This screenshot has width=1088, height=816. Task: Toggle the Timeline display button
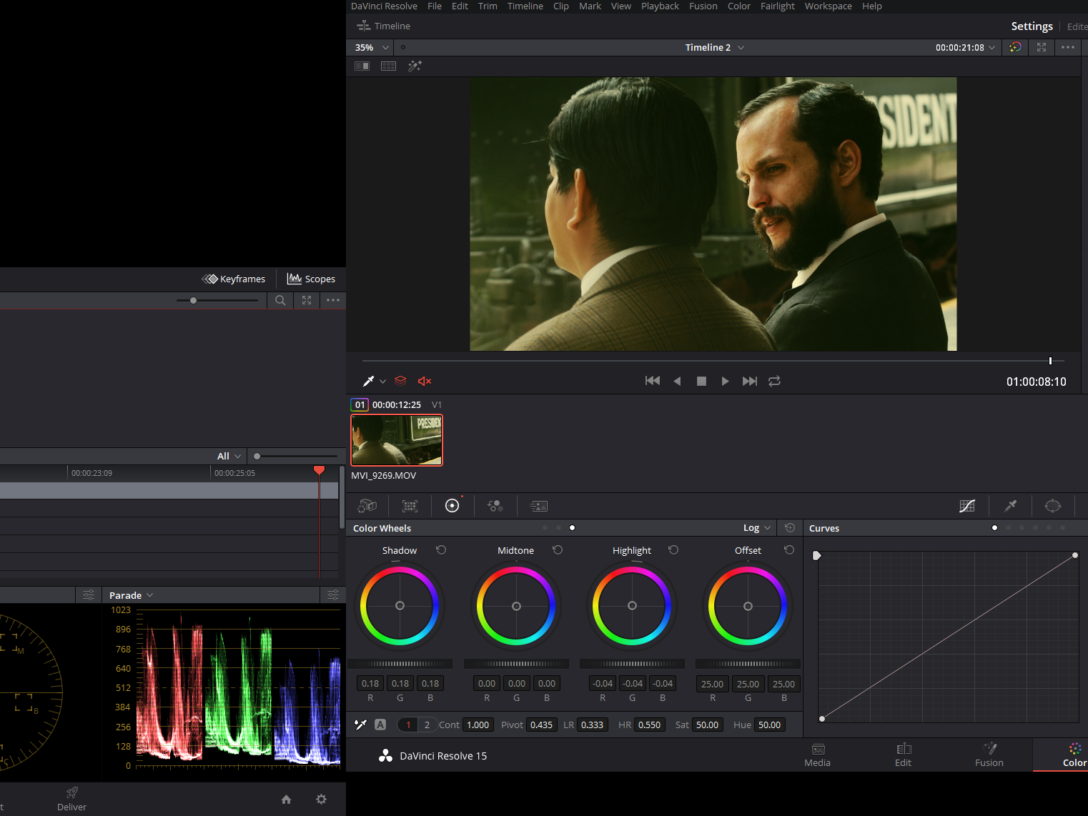383,26
